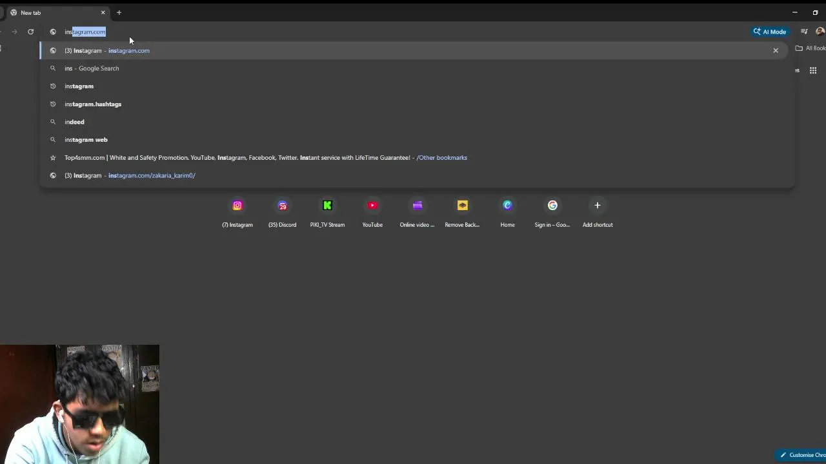826x464 pixels.
Task: Minimize the Chrome window
Action: point(794,13)
